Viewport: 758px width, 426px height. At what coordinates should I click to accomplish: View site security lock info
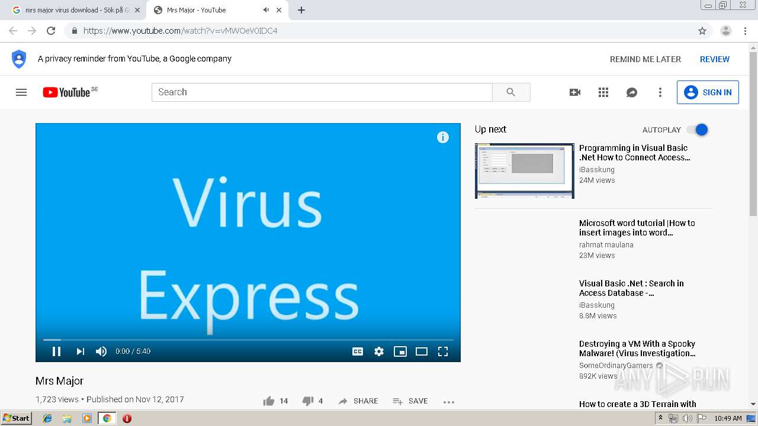[x=74, y=31]
